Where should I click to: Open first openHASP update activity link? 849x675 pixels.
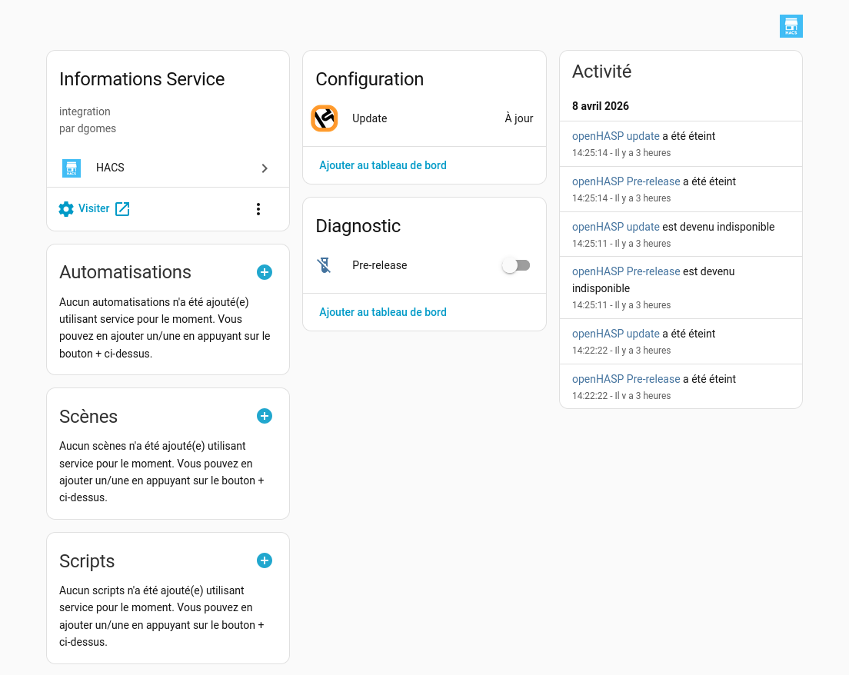[x=616, y=136]
